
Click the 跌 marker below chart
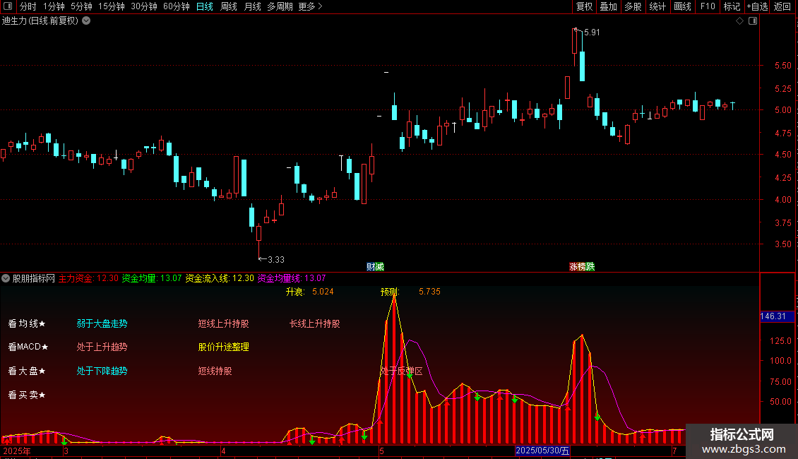[590, 267]
